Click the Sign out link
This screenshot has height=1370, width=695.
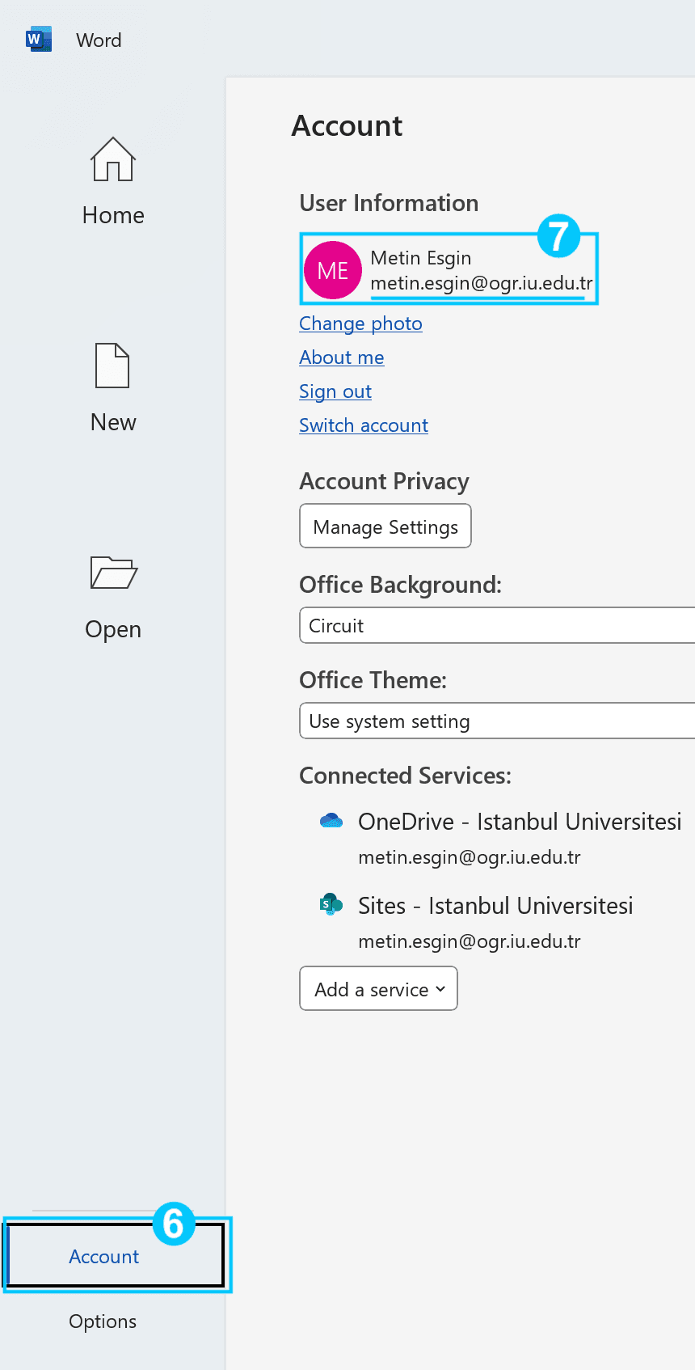click(x=335, y=391)
